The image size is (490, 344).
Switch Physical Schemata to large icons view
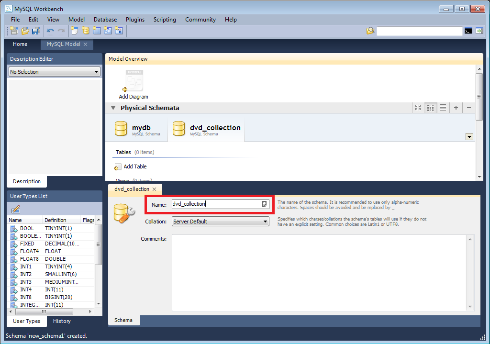pyautogui.click(x=417, y=108)
